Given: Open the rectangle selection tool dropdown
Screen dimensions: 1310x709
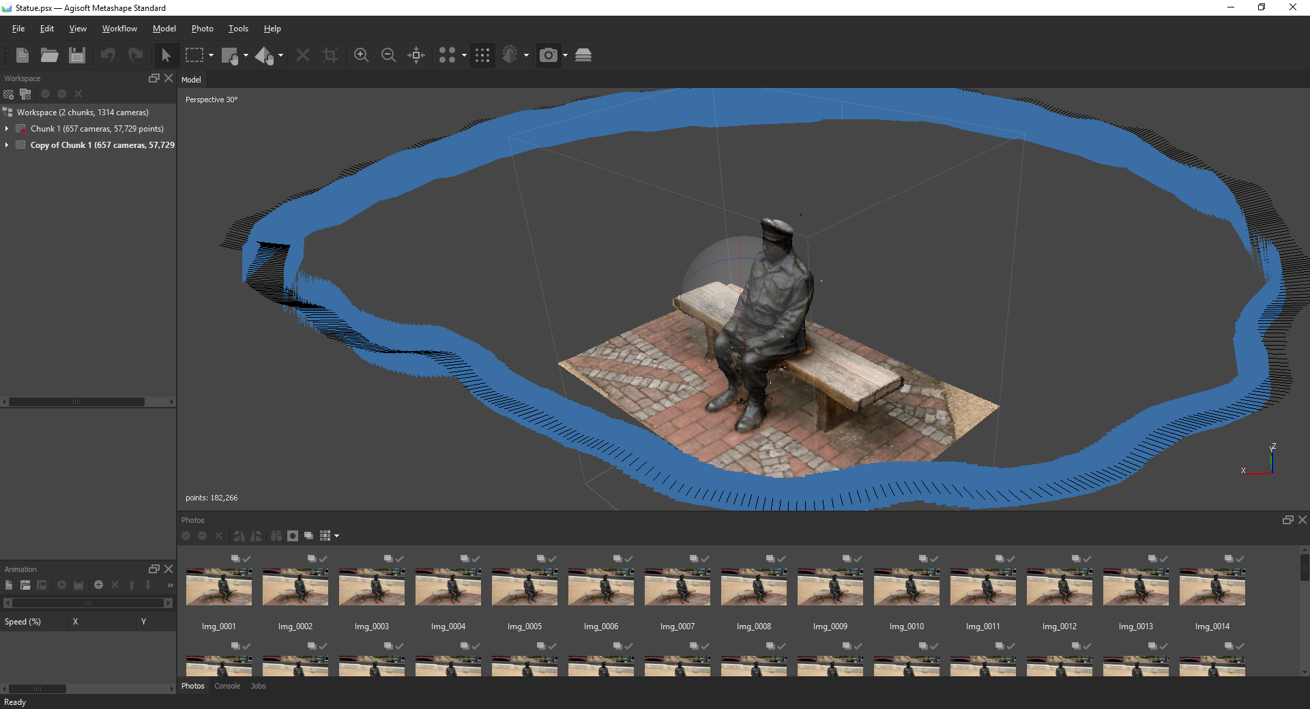Looking at the screenshot, I should point(211,55).
